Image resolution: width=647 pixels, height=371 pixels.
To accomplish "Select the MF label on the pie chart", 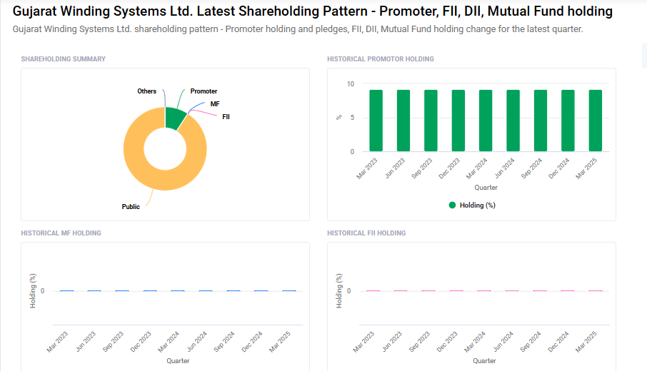I will click(x=214, y=104).
